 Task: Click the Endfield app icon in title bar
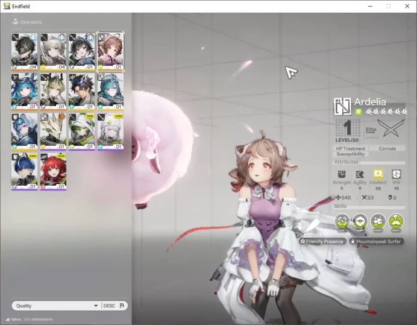coord(7,6)
